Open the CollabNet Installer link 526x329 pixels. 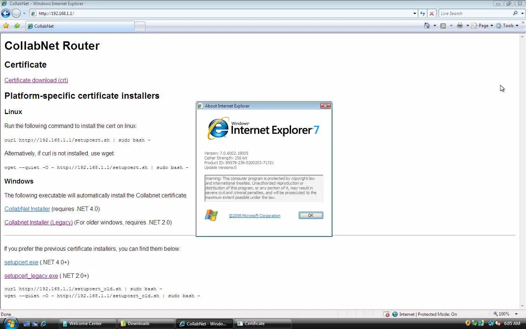(x=27, y=209)
